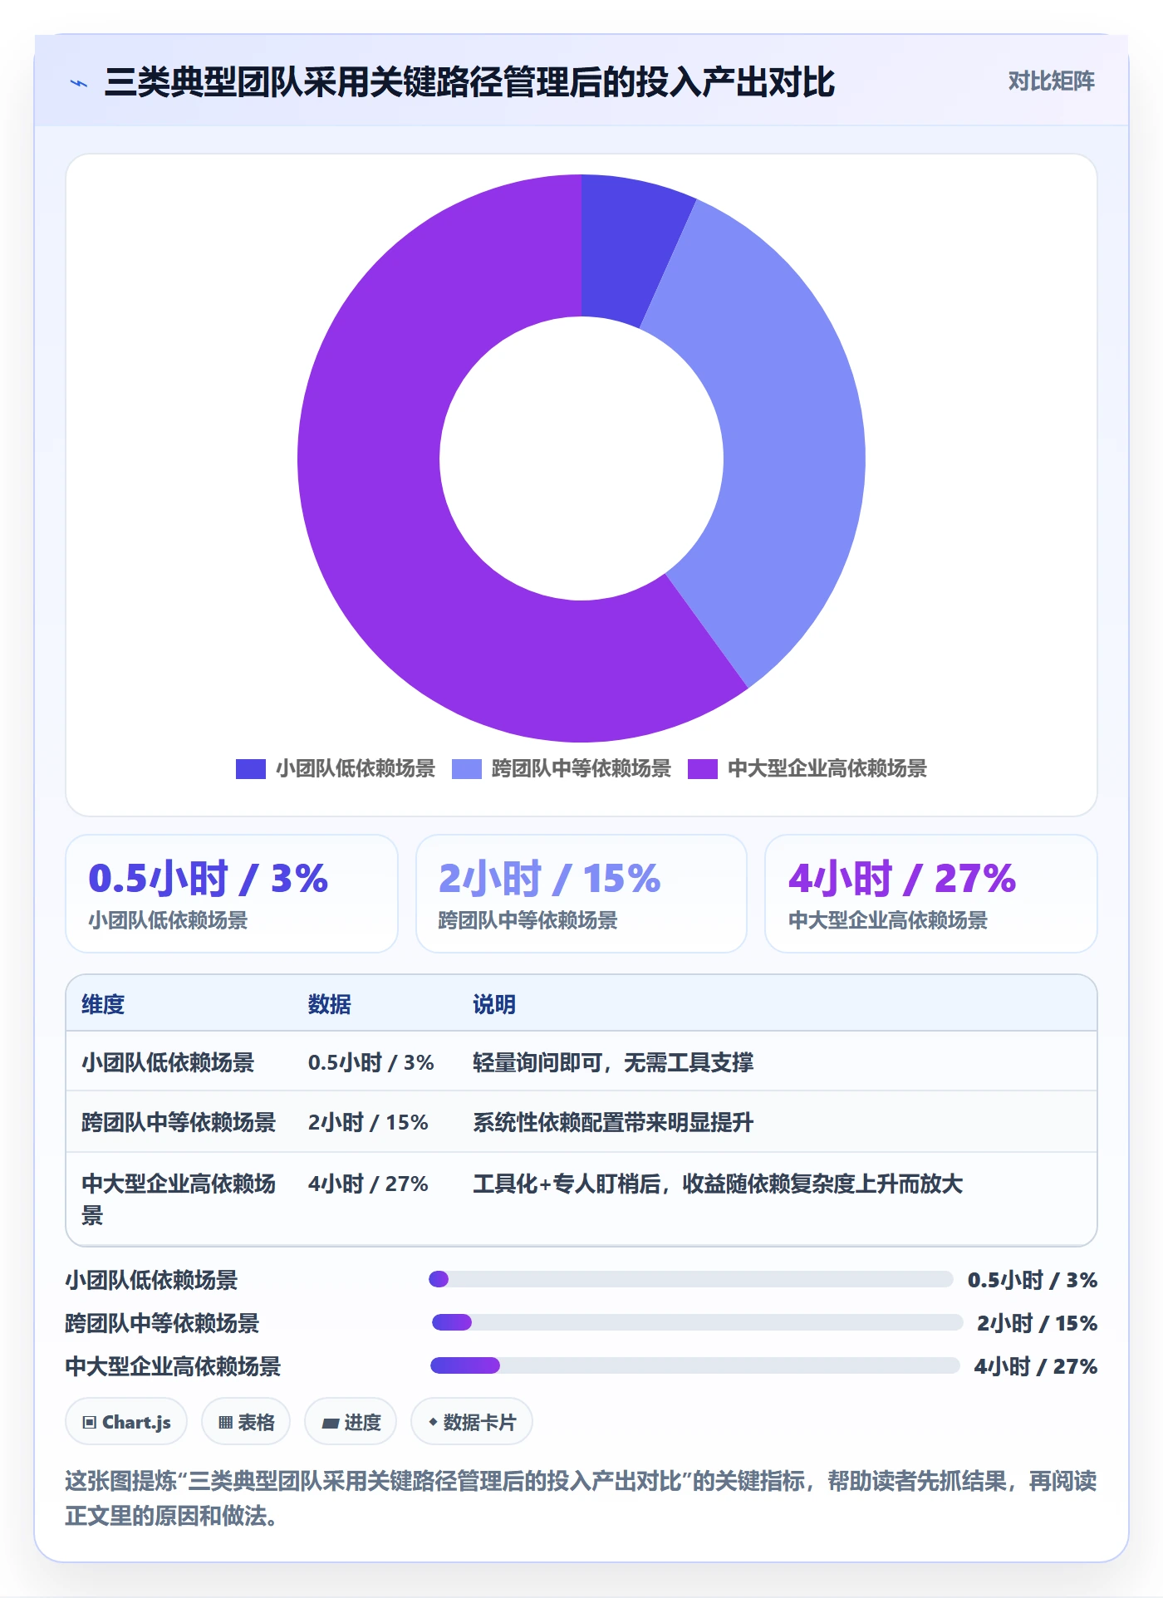This screenshot has width=1163, height=1598.
Task: Open the 4小时 / 27% data card
Action: pyautogui.click(x=930, y=894)
